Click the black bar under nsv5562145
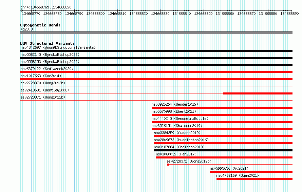 [x=156, y=58]
